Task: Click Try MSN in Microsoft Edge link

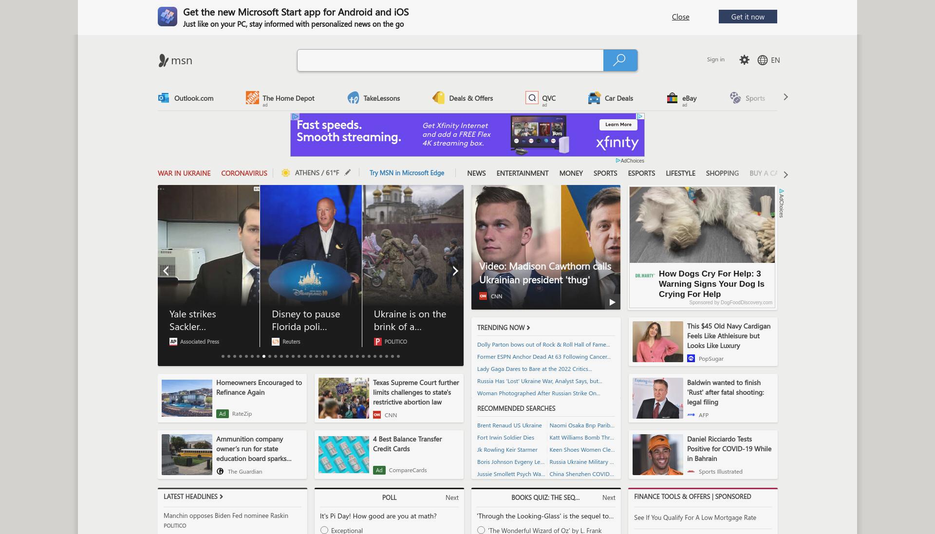Action: pyautogui.click(x=407, y=173)
